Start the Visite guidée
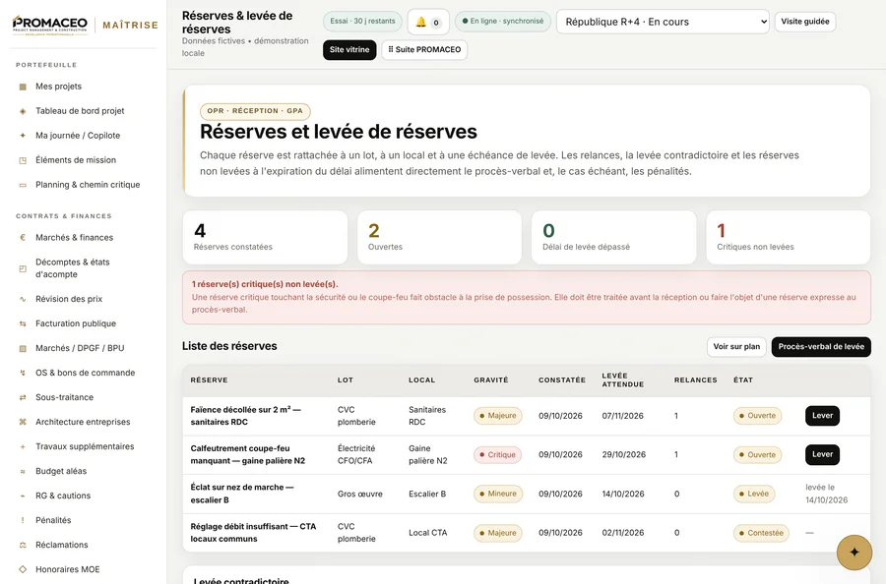The width and height of the screenshot is (886, 584). tap(804, 22)
